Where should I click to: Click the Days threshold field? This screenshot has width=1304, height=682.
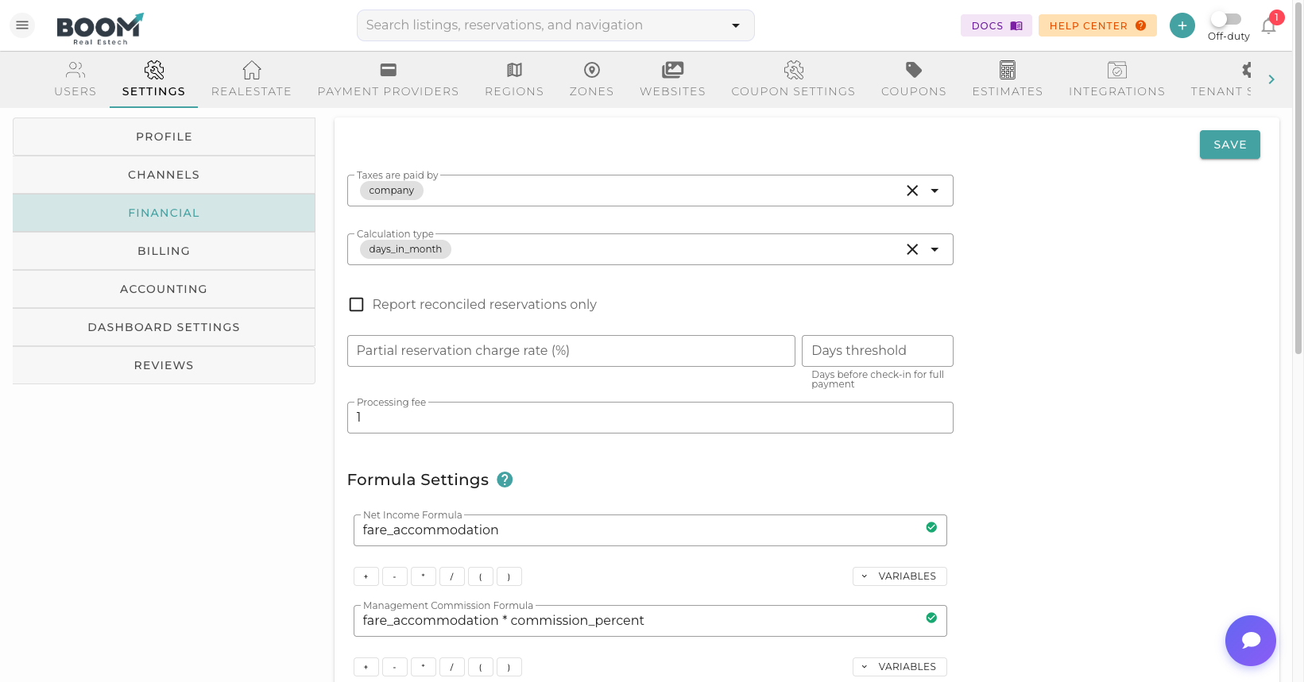pos(877,351)
